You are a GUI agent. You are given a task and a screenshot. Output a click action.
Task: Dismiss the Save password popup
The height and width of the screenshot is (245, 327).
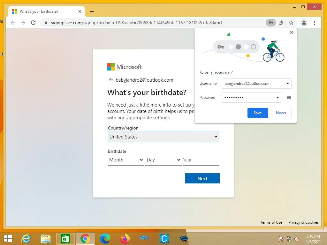(x=292, y=32)
